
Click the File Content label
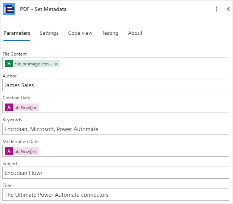tap(15, 54)
